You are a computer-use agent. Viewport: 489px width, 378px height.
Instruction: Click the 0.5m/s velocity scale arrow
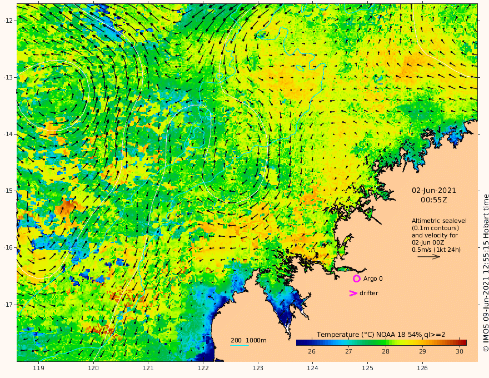click(429, 257)
